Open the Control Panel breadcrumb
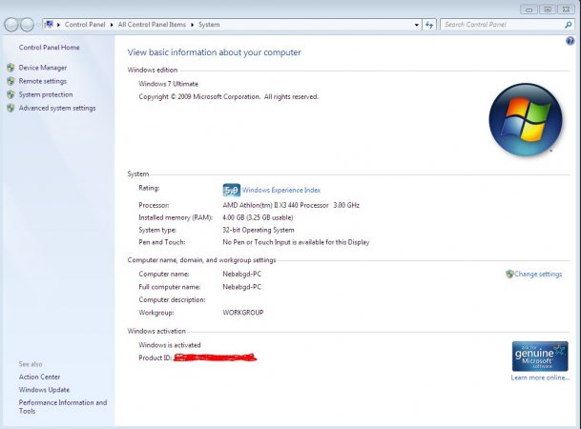Screen dimensions: 581x429 pyautogui.click(x=85, y=25)
